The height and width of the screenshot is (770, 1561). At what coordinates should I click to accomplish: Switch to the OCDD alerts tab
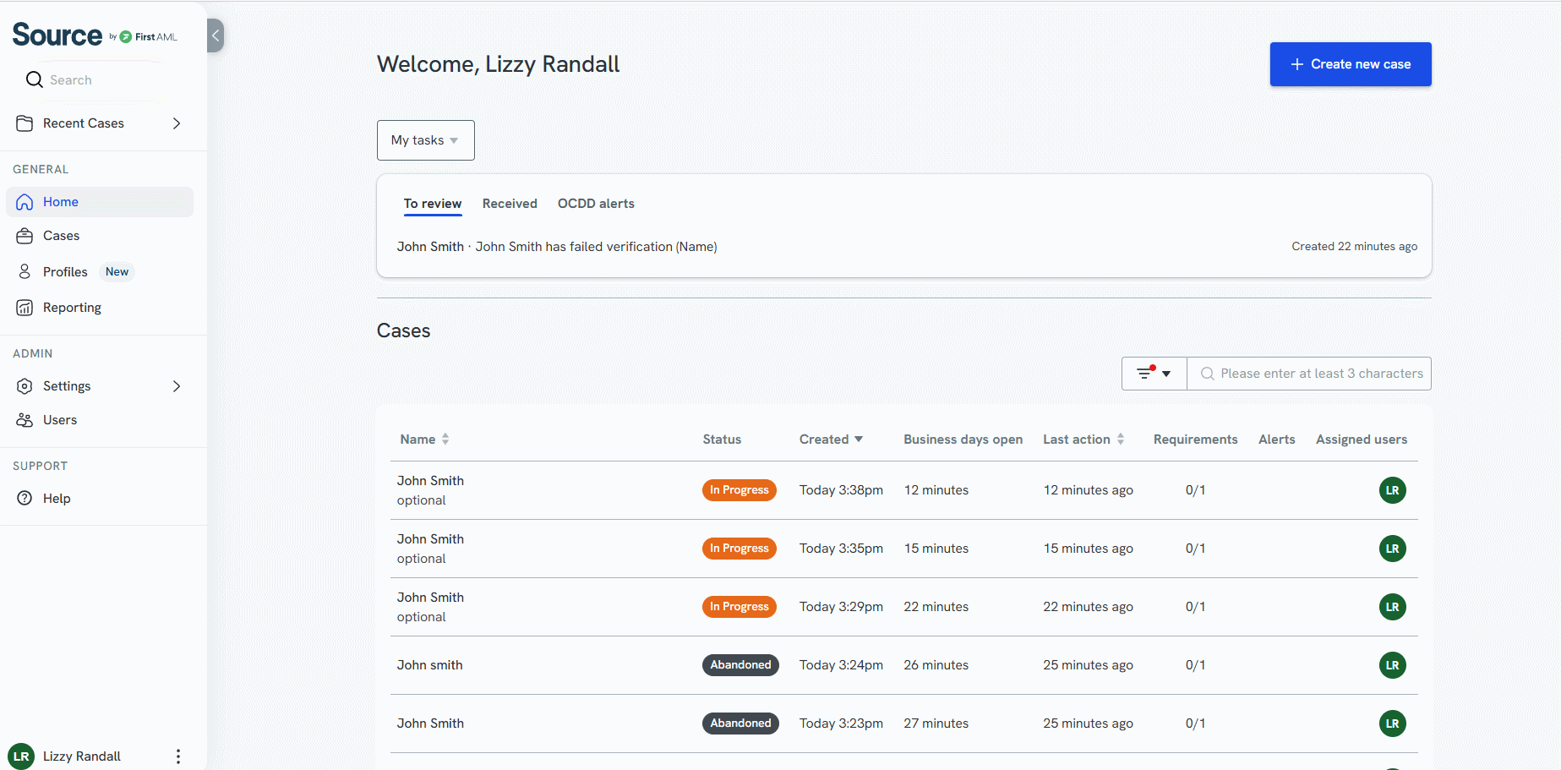click(x=596, y=204)
